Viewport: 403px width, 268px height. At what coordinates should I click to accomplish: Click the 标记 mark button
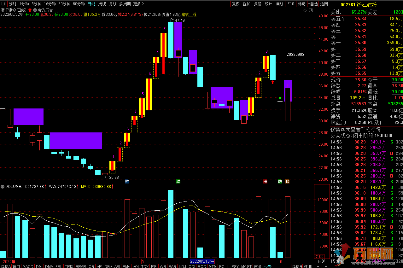pyautogui.click(x=302, y=4)
